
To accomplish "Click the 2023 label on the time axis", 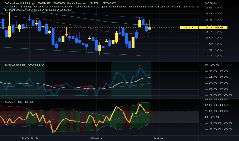I will tap(29, 138).
